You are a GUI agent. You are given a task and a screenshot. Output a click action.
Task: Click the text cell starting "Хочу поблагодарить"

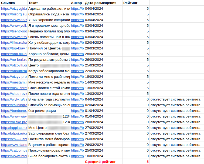[x=49, y=43]
